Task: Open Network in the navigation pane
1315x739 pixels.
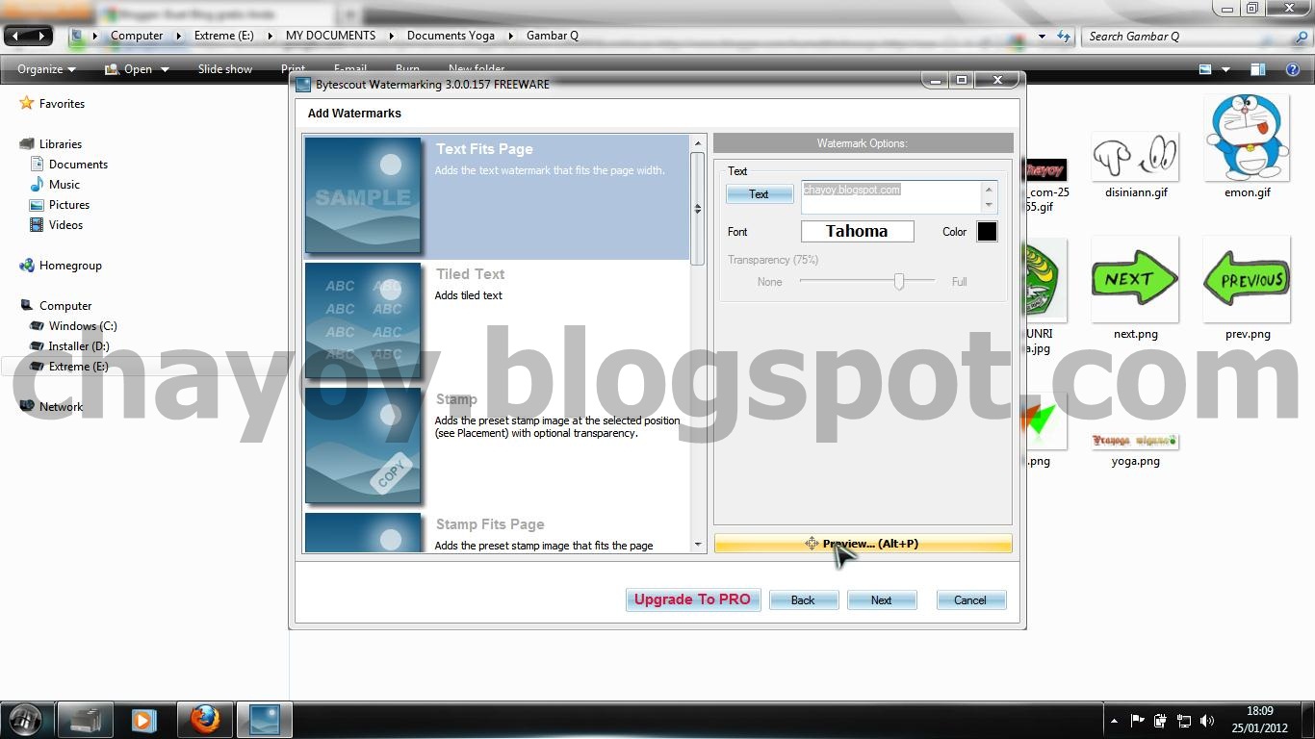Action: (x=61, y=407)
